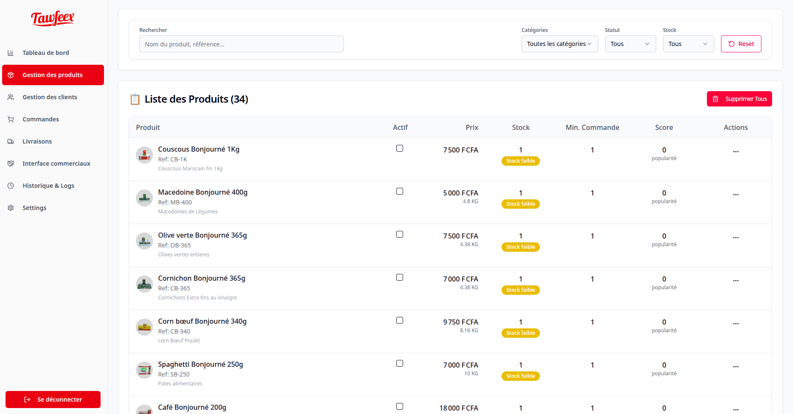Expand the Statut filter dropdown
The height and width of the screenshot is (414, 793).
(630, 44)
